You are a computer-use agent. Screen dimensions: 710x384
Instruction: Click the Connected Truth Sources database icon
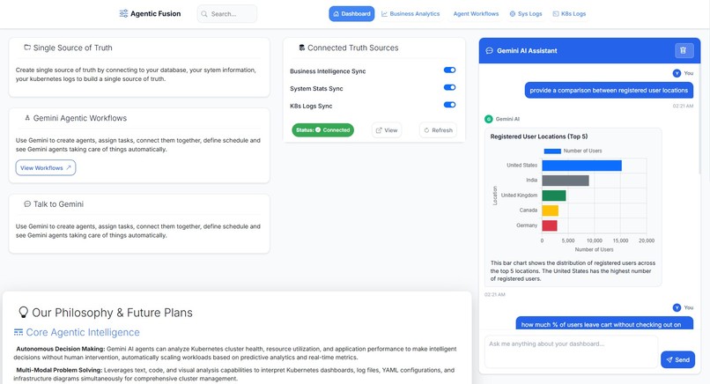tap(301, 48)
